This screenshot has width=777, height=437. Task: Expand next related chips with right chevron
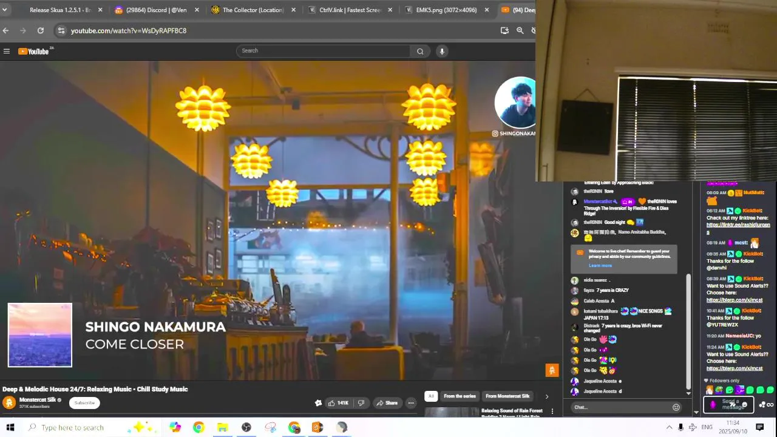point(547,396)
